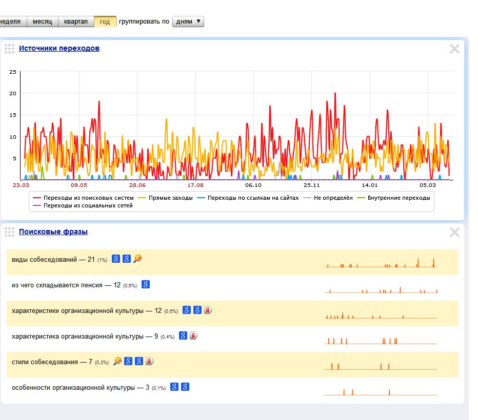Click the drag handle of Поисковые фразы widget
The image size is (478, 420).
click(x=9, y=232)
